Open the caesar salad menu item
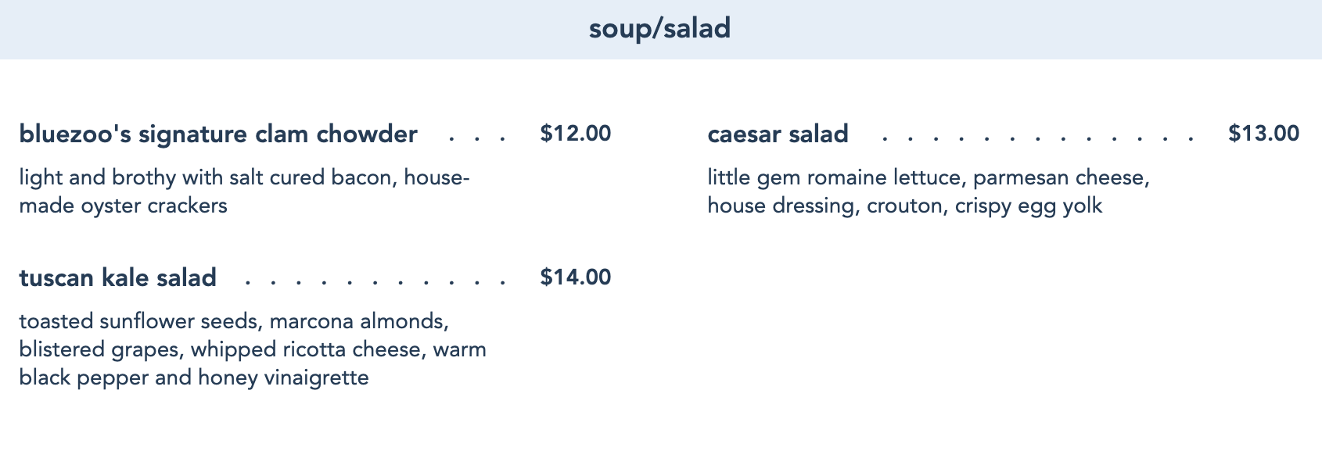The width and height of the screenshot is (1322, 458). [x=778, y=134]
